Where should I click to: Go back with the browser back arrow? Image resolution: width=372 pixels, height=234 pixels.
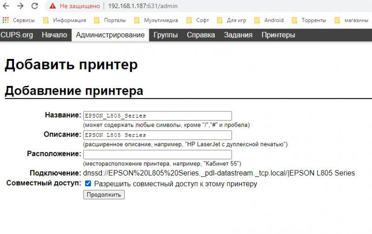click(6, 6)
